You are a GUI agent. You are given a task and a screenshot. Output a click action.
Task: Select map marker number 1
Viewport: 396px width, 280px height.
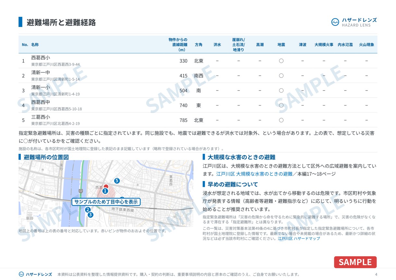pos(105,191)
